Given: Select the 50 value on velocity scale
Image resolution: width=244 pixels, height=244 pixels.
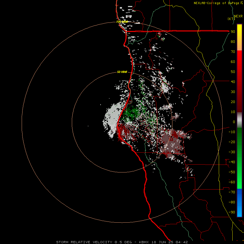Looking at the screenshot, I should click(233, 72).
